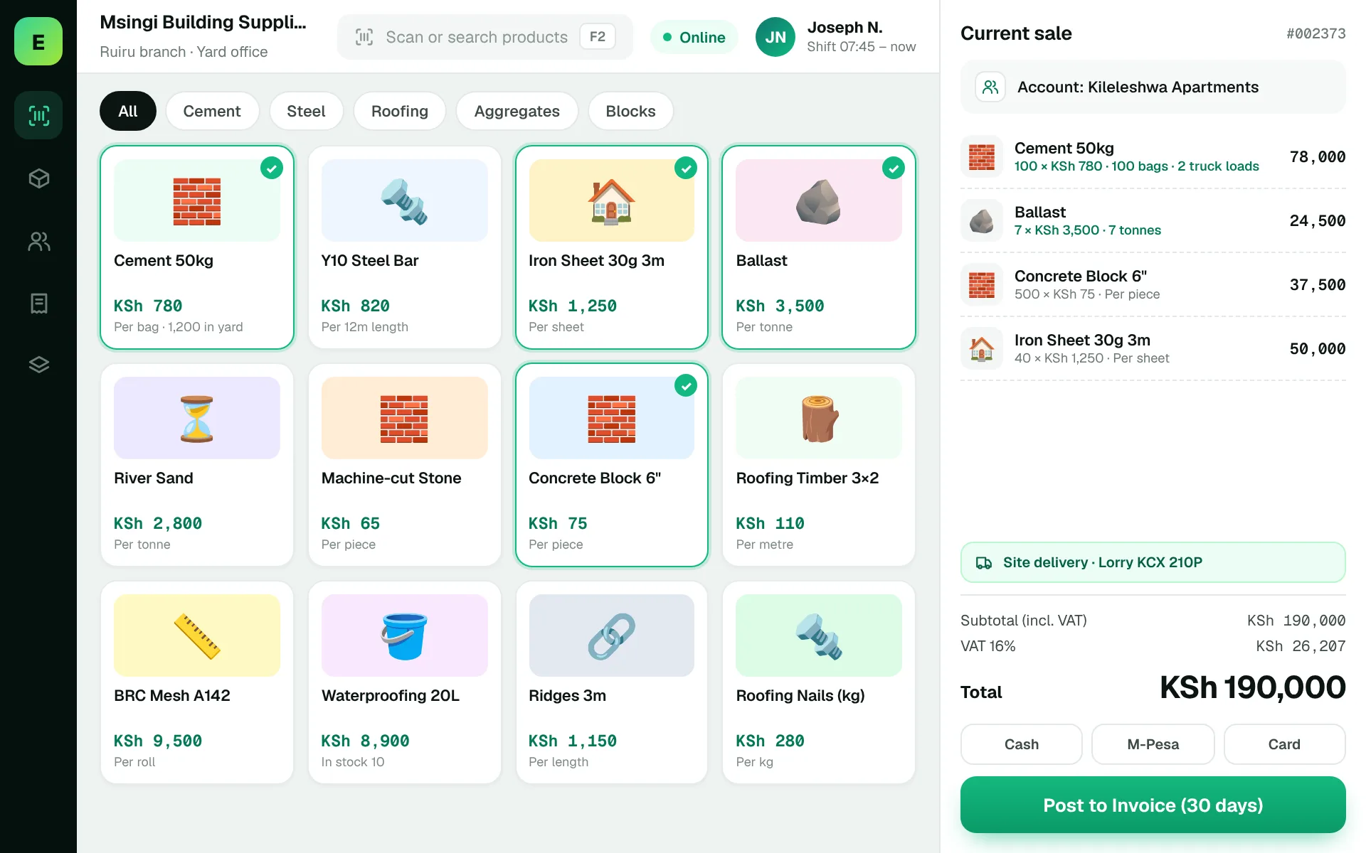Click the green E app logo
Image resolution: width=1366 pixels, height=853 pixels.
38,41
